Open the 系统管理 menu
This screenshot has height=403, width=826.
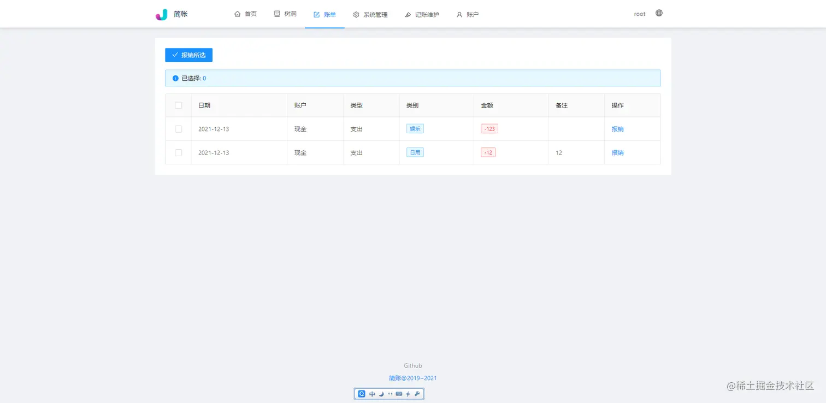(x=370, y=15)
